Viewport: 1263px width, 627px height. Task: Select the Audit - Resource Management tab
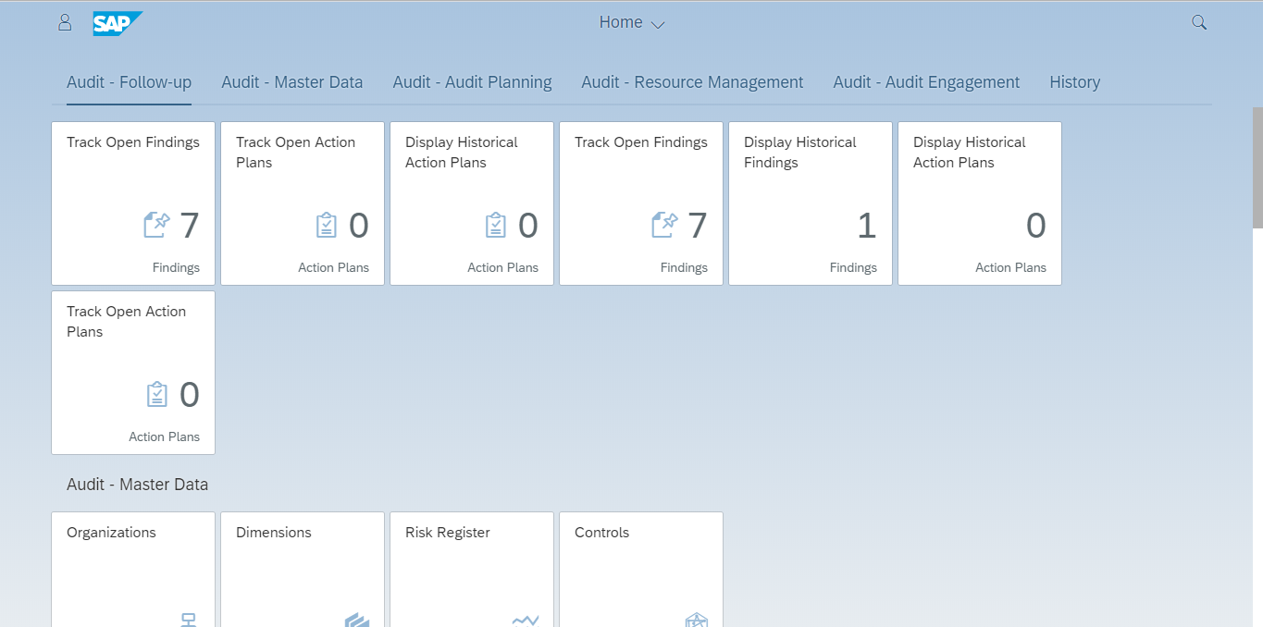[692, 81]
